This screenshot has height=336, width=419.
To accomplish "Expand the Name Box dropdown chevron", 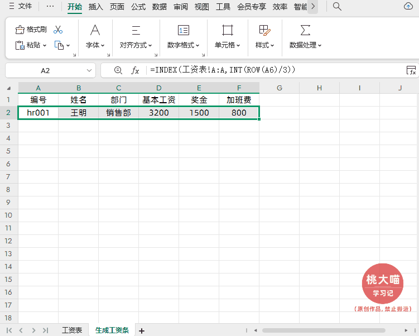I will pyautogui.click(x=89, y=70).
